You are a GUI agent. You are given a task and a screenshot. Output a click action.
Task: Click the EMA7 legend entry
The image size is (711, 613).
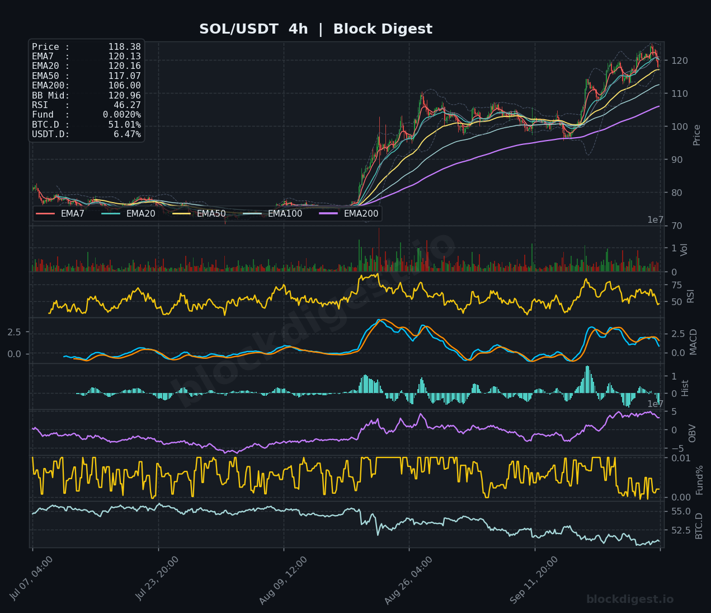pos(60,214)
